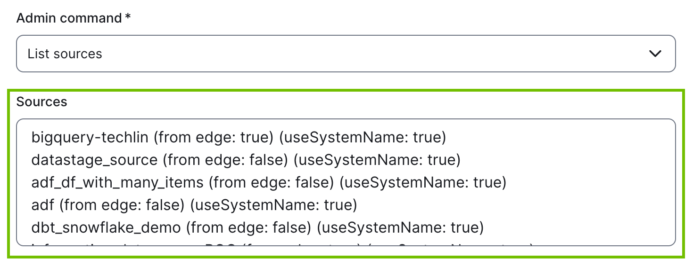Image resolution: width=693 pixels, height=266 pixels.
Task: Click "(from edge: true)" on the bigquery-techlin line
Action: tap(214, 138)
